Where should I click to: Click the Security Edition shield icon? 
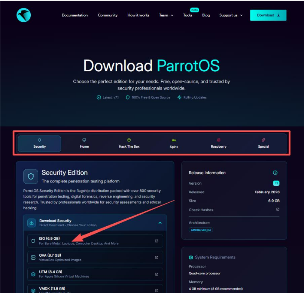[31, 176]
